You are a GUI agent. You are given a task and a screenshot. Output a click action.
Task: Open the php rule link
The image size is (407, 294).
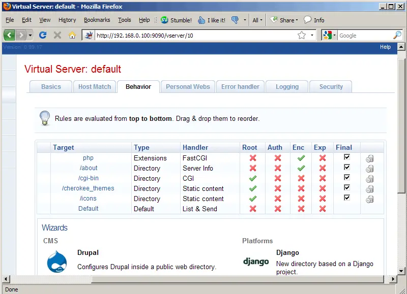pyautogui.click(x=88, y=158)
